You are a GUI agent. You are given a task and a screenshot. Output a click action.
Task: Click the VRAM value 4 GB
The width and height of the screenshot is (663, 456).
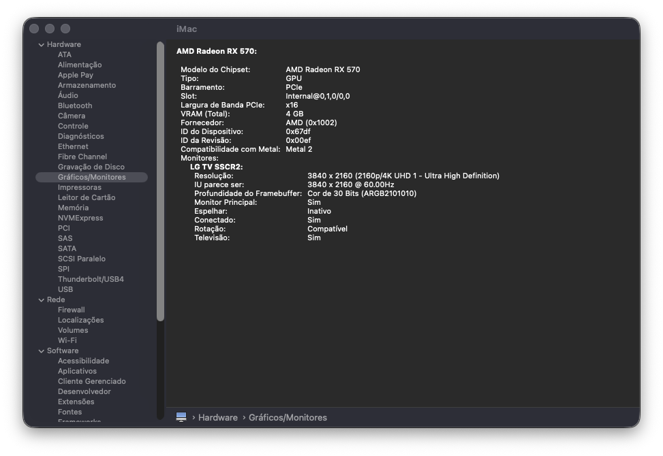294,114
